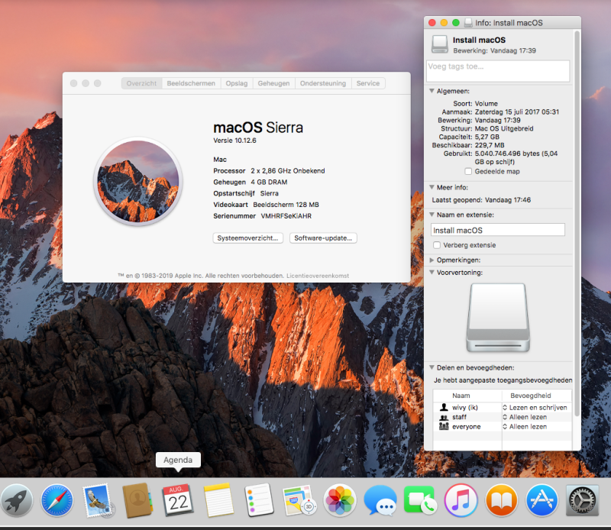Open Launchpad from the Dock

16,500
